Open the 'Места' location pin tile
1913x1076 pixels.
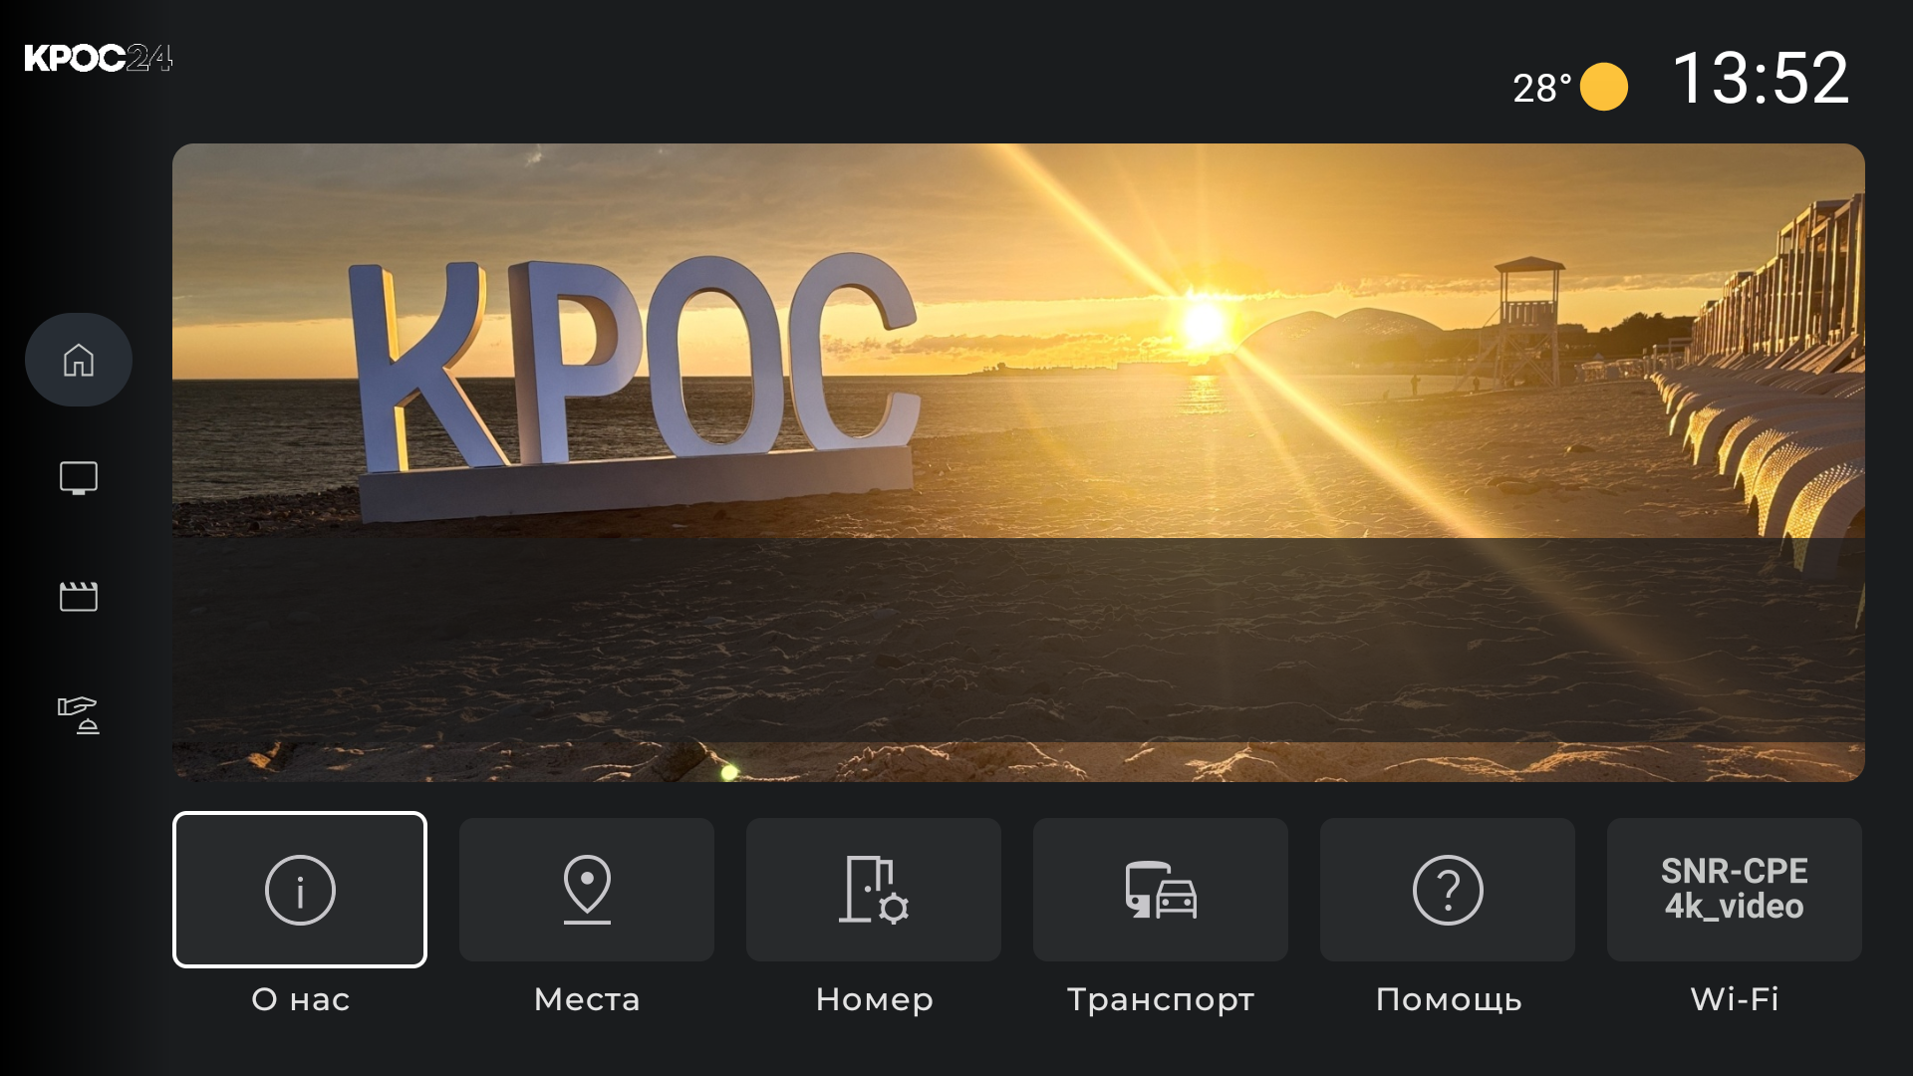click(x=587, y=890)
